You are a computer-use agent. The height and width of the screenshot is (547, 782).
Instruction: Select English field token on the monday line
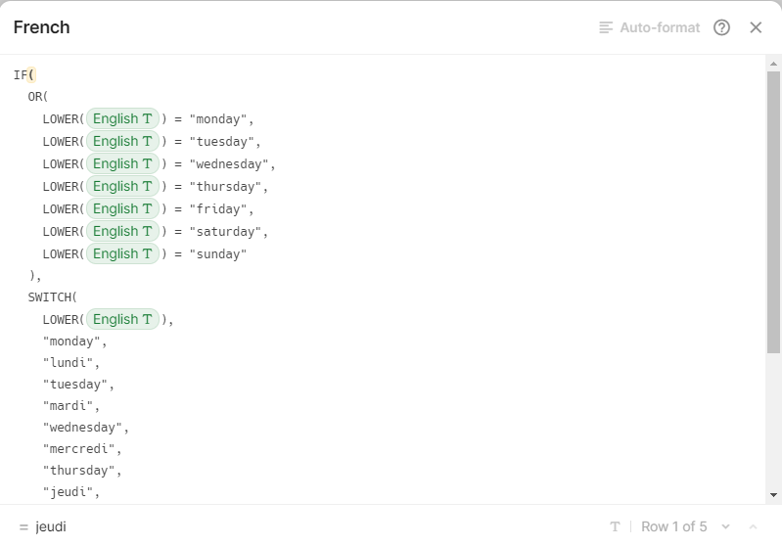122,118
